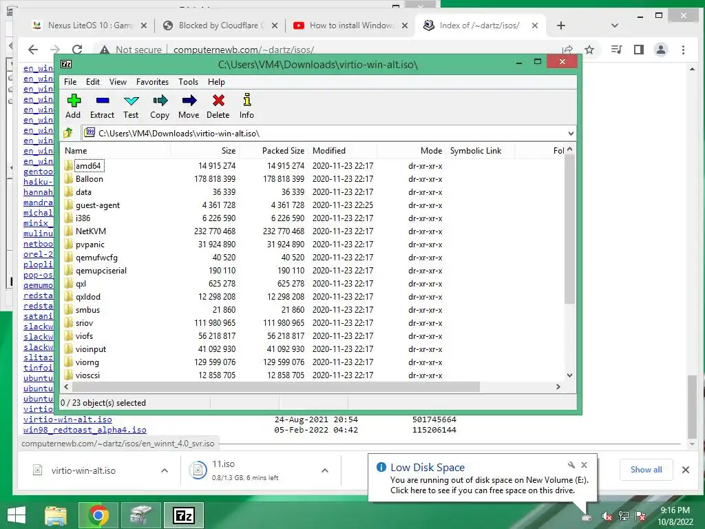Click the 7-Zip horizontal scrollbar thumb

point(275,387)
